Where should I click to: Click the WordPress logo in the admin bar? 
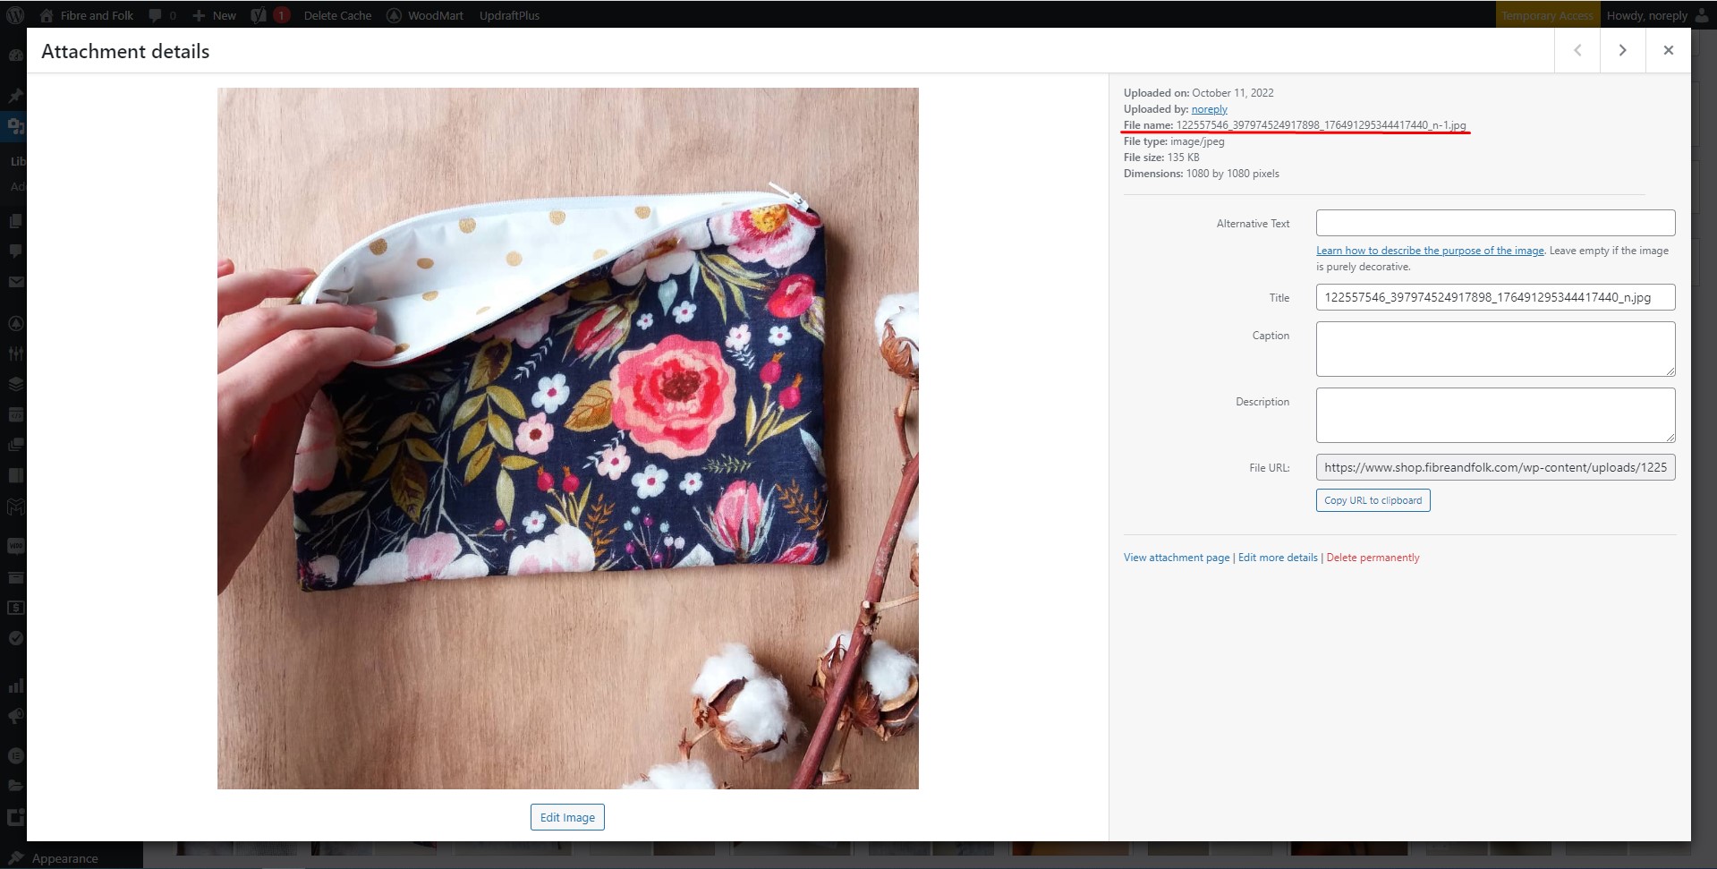pyautogui.click(x=15, y=15)
